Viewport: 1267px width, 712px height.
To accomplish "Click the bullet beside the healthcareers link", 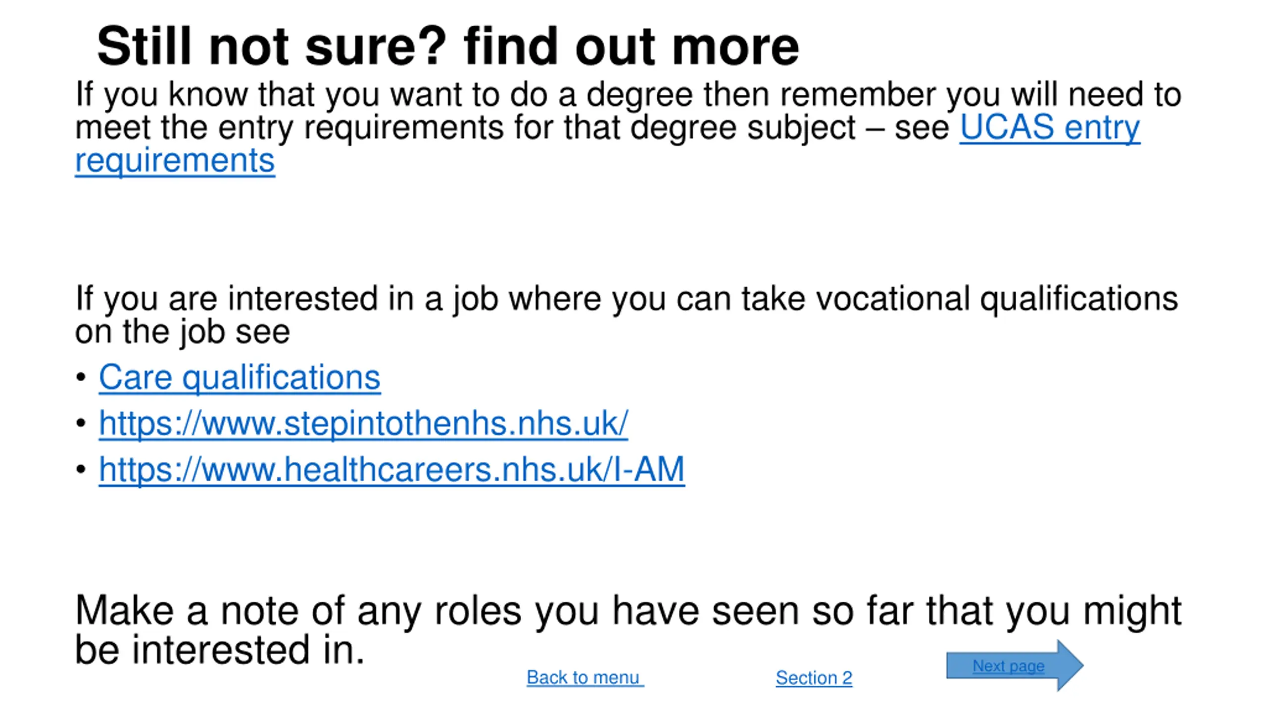I will tap(81, 469).
